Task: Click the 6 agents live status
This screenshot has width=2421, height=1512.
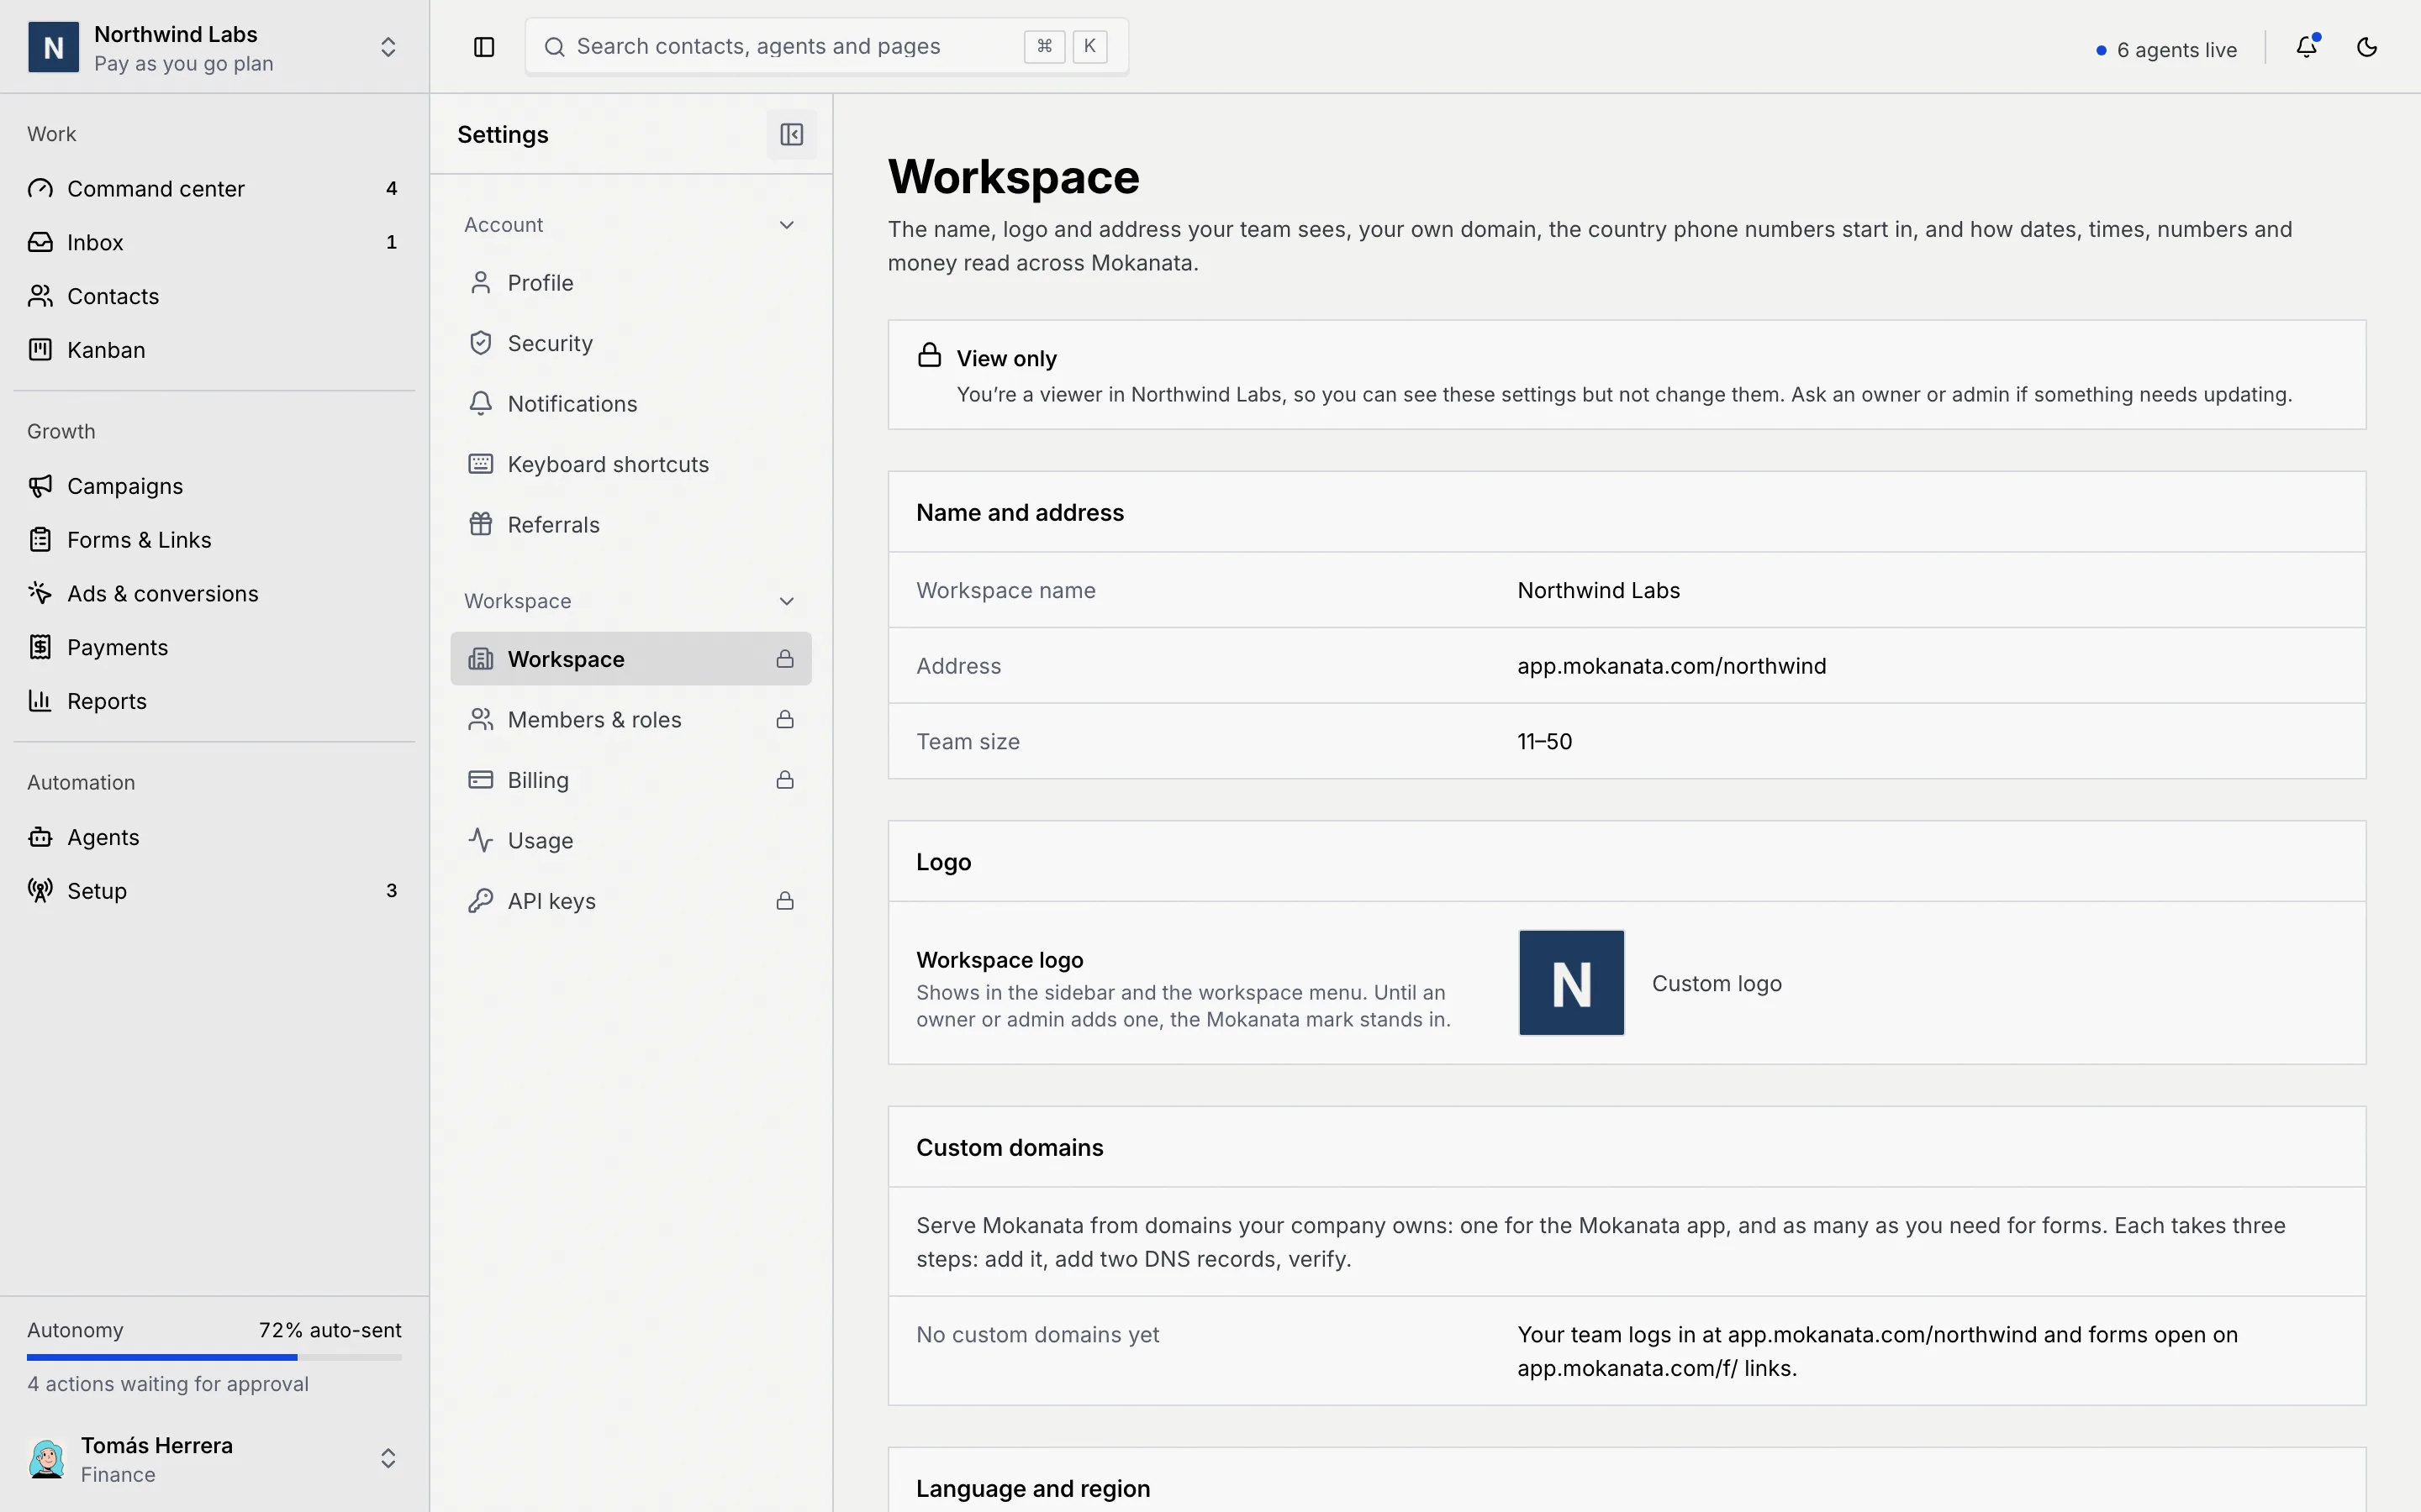Action: point(2166,50)
